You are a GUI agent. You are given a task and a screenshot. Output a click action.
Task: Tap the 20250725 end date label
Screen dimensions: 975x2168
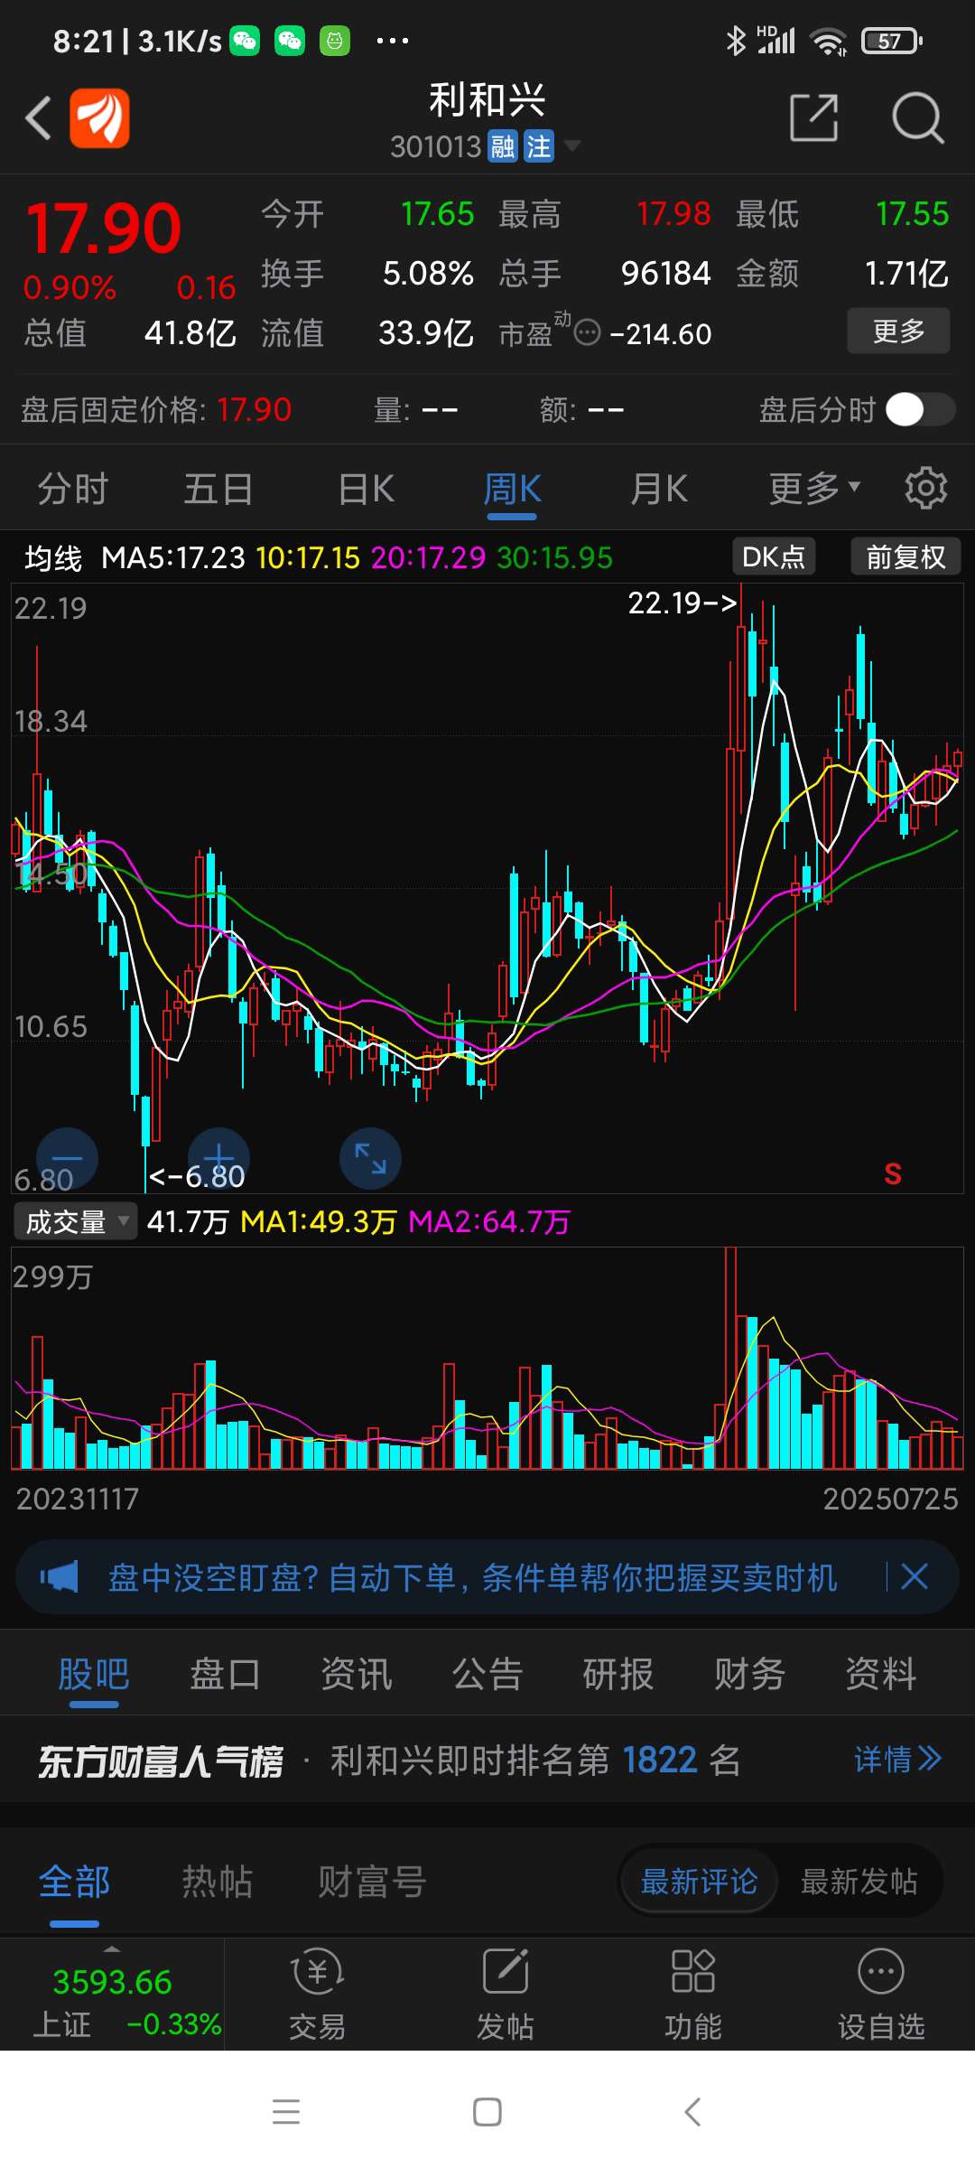[890, 1500]
